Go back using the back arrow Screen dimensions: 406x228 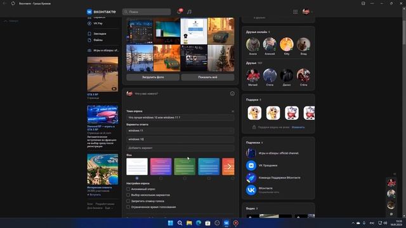[4, 4]
